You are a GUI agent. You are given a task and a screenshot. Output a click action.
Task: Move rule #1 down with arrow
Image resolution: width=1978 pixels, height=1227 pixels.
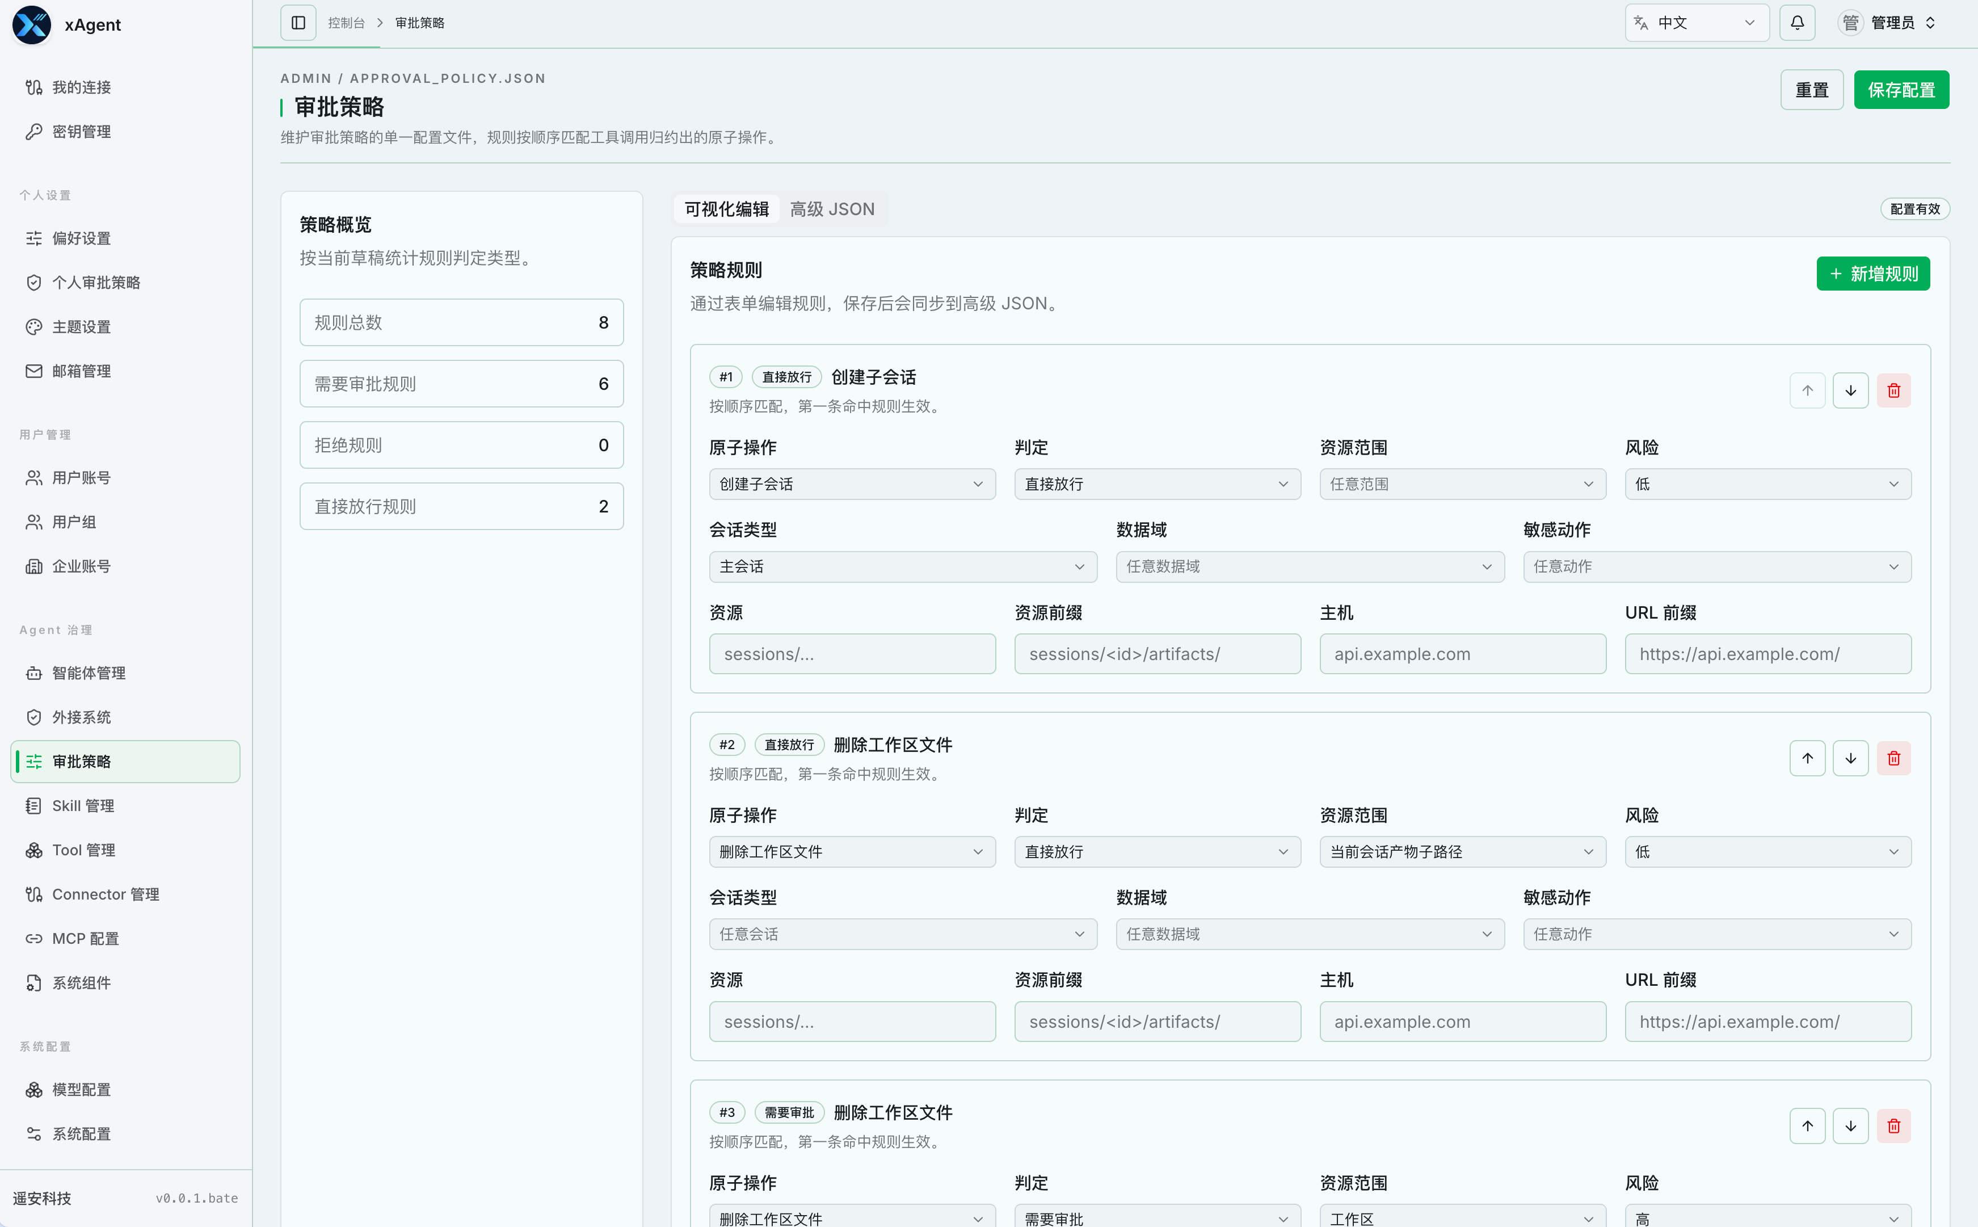[1851, 390]
